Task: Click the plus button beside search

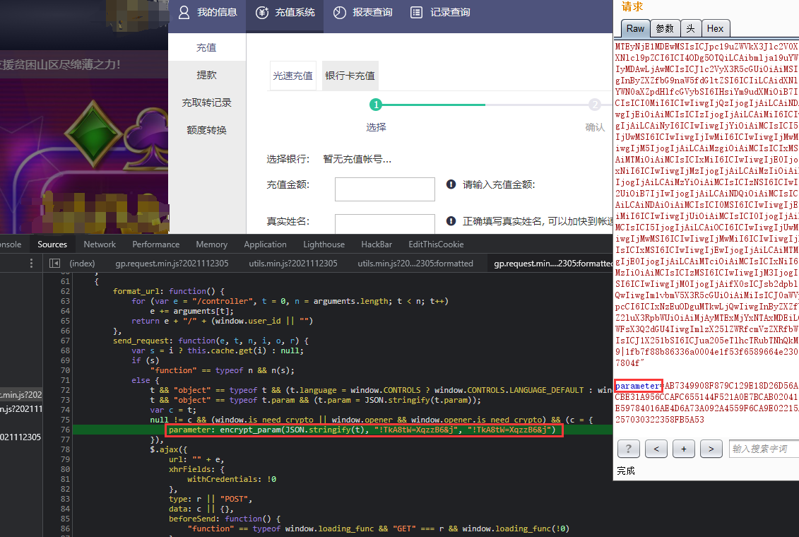Action: pyautogui.click(x=683, y=448)
